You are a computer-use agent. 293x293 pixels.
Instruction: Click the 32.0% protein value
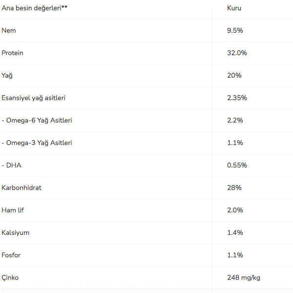237,53
